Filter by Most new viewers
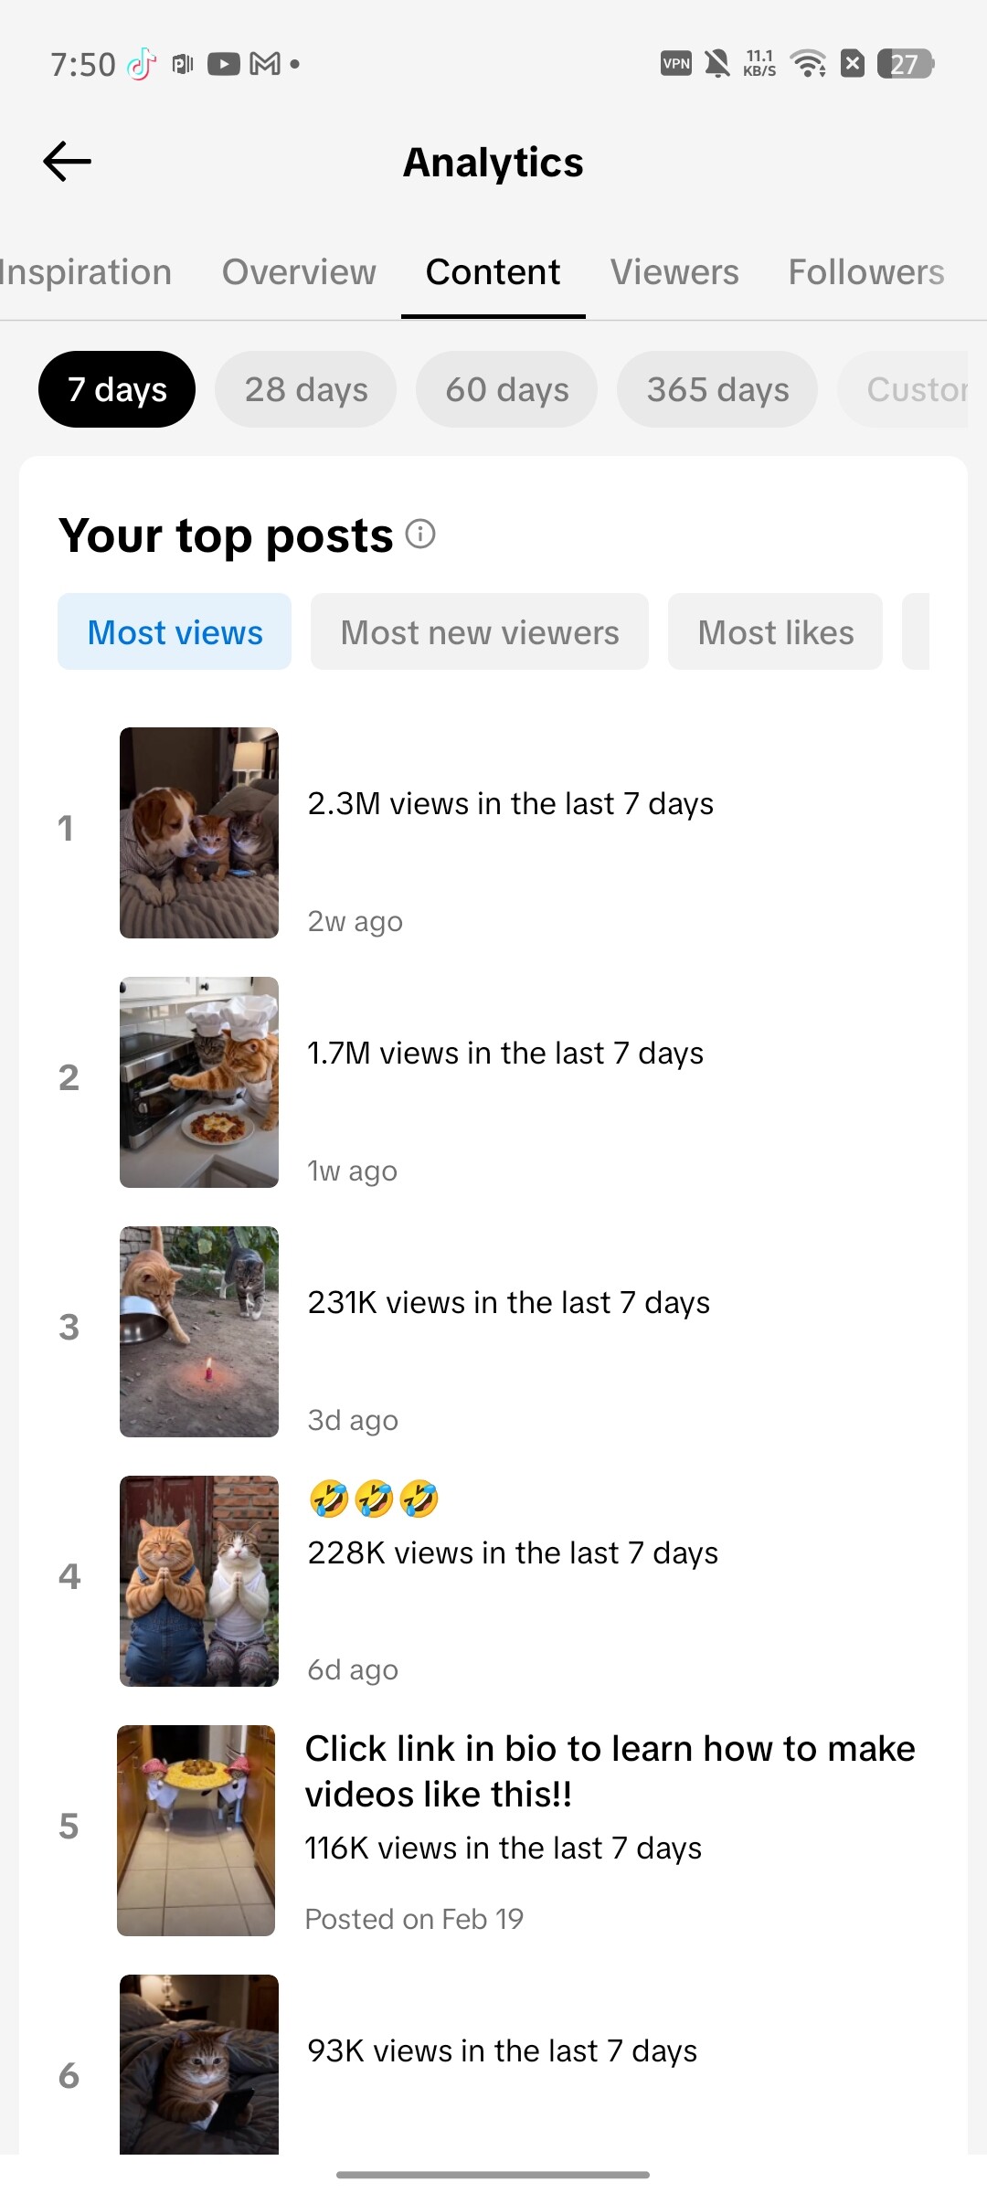Image resolution: width=987 pixels, height=2193 pixels. coord(480,631)
